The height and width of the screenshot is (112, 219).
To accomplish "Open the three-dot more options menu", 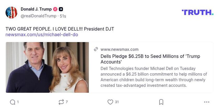I will [207, 102].
